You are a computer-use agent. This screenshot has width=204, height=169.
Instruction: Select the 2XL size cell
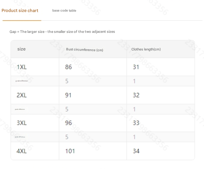coord(22,95)
